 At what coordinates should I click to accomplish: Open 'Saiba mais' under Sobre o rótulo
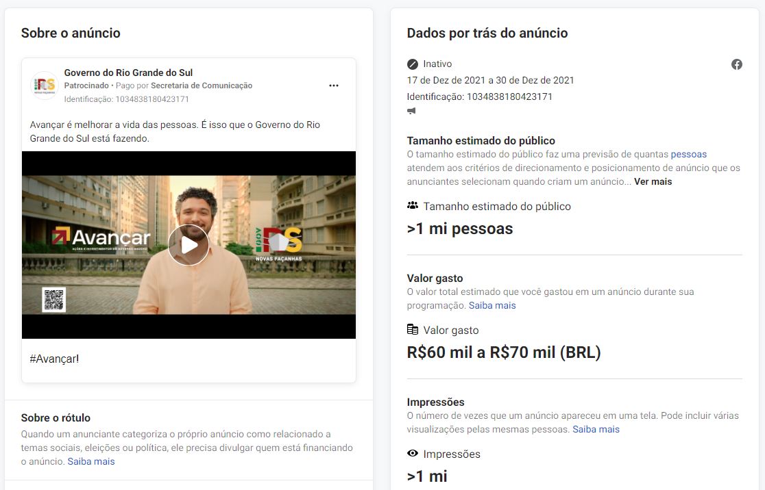coord(91,461)
